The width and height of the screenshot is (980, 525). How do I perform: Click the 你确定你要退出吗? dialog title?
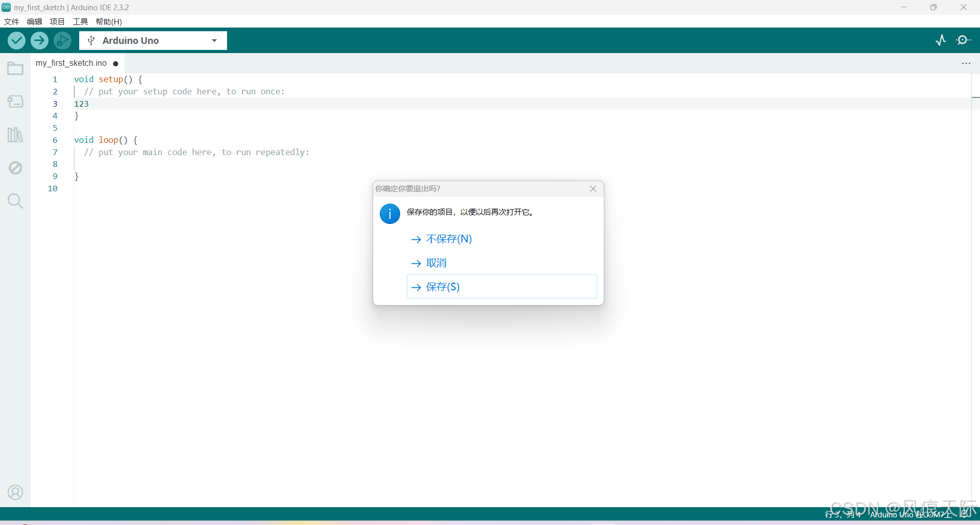click(x=408, y=188)
